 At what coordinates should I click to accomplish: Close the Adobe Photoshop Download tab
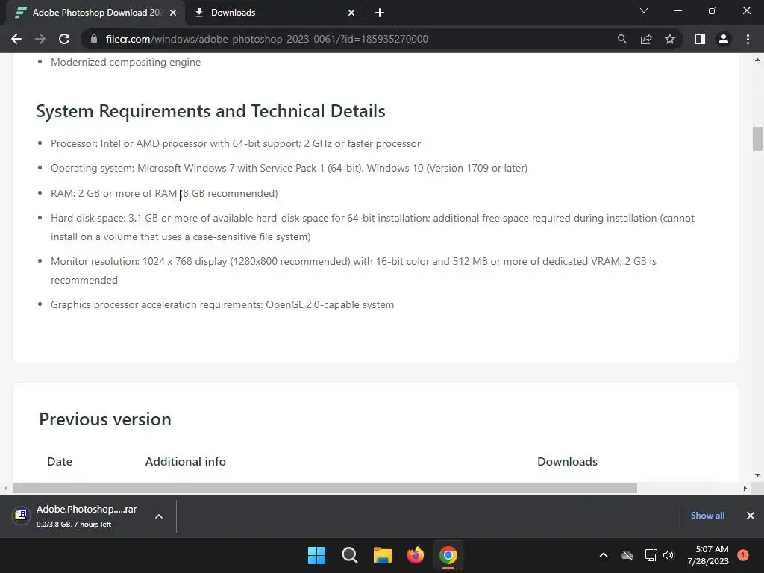click(x=173, y=13)
